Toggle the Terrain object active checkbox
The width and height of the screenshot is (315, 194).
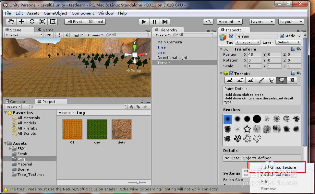tap(231, 36)
